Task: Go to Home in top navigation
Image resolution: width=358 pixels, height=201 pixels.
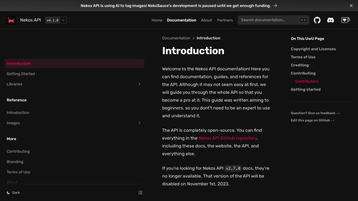Action: click(x=157, y=20)
